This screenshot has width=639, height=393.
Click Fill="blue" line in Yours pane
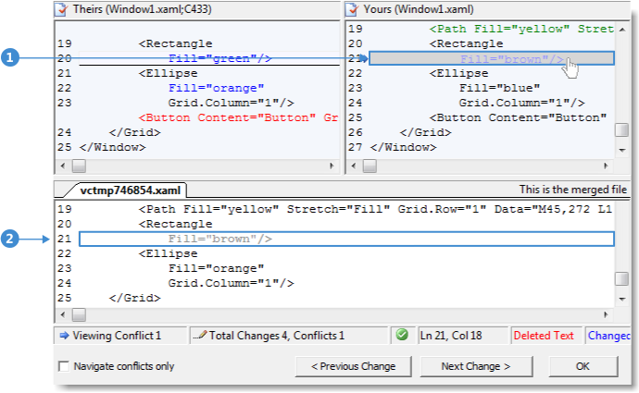click(x=500, y=88)
